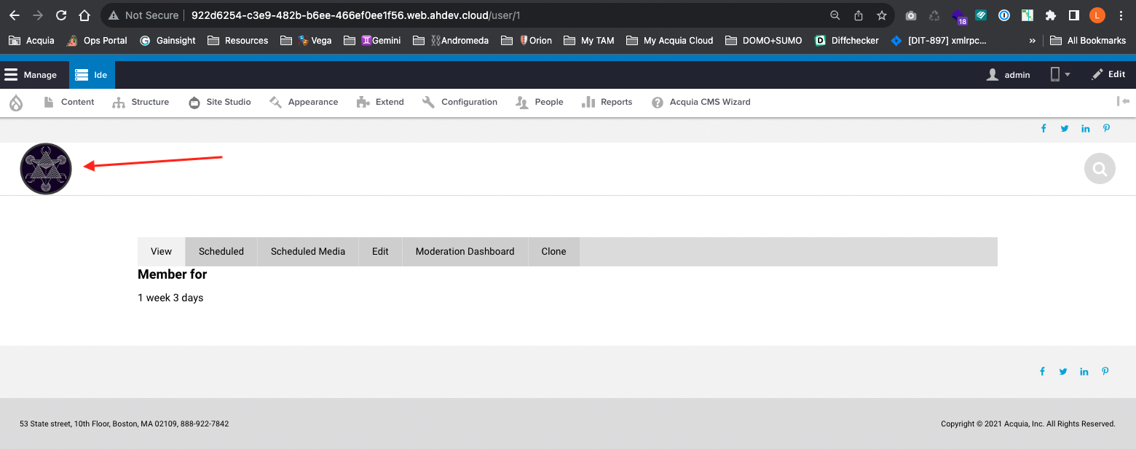Open the DOMO+SUMO bookmarks folder
The image size is (1136, 449).
point(764,41)
